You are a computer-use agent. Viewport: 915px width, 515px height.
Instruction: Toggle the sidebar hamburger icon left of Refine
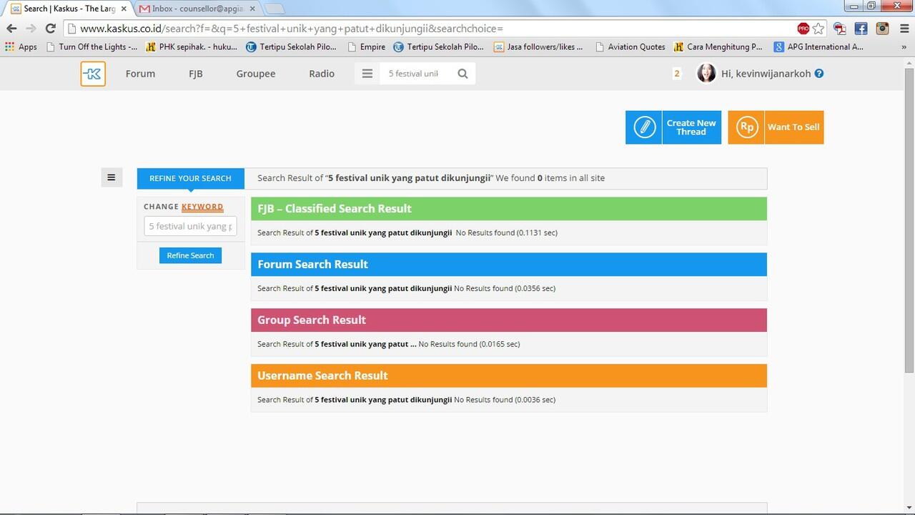tap(112, 177)
